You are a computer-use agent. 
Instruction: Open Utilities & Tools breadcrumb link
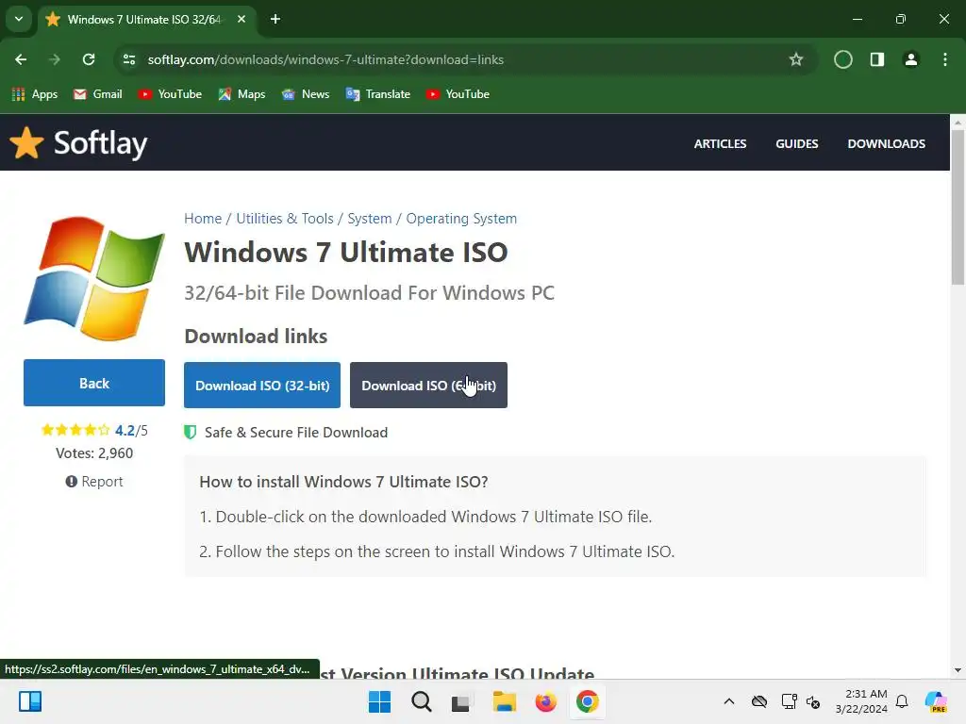point(285,219)
